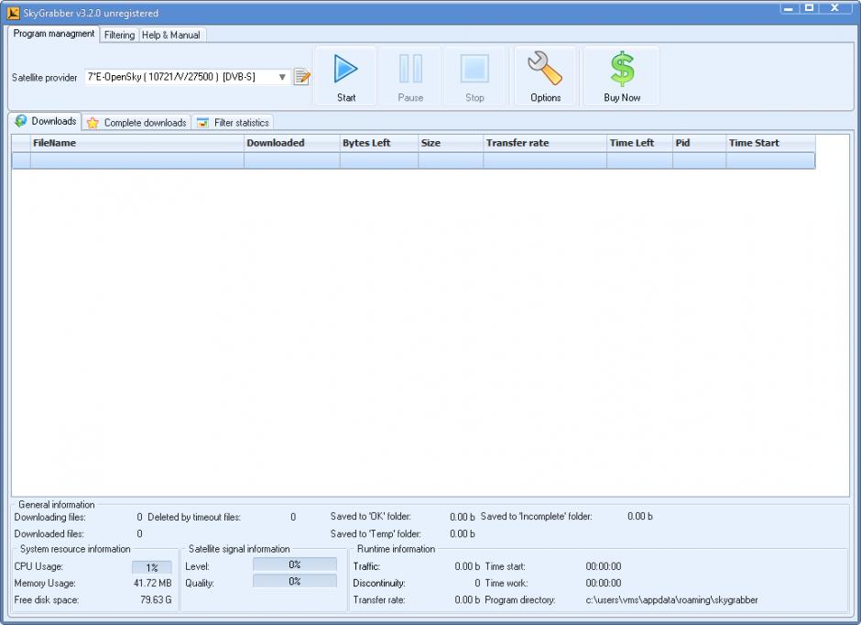Click the CPU Usage 1% progress bar
Screen dimensions: 861x625
click(x=151, y=567)
